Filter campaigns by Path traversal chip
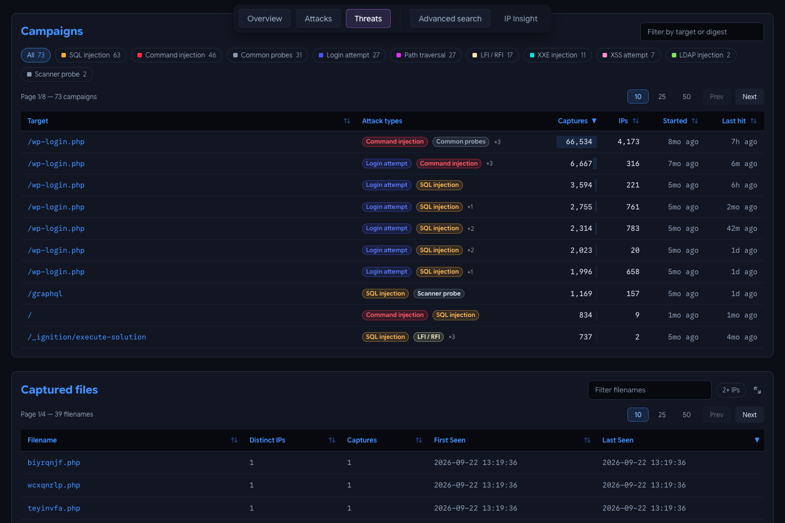 (426, 55)
